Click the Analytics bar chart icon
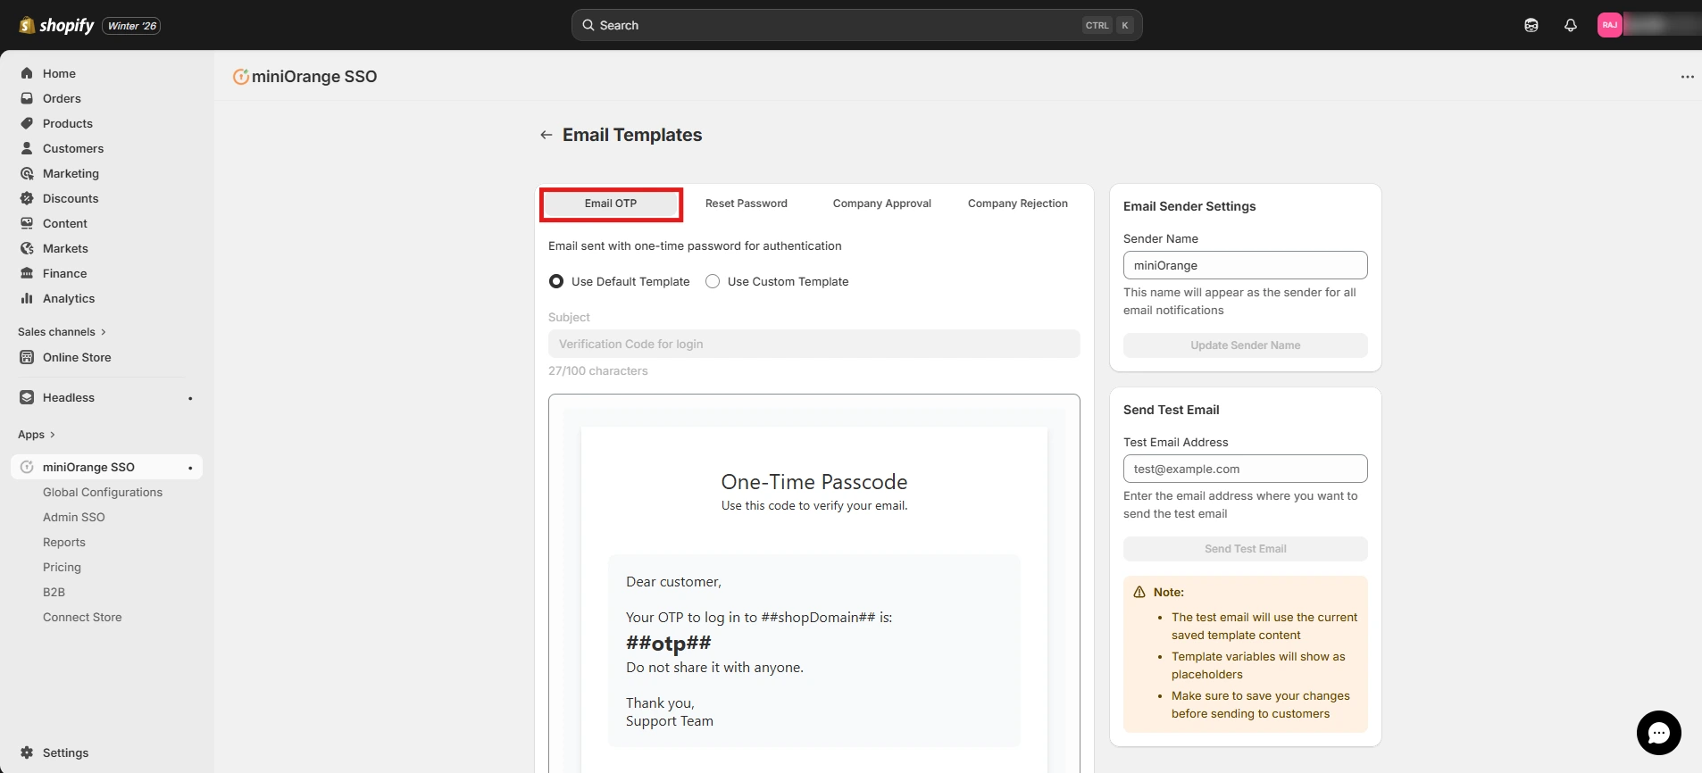The height and width of the screenshot is (773, 1702). pos(27,298)
